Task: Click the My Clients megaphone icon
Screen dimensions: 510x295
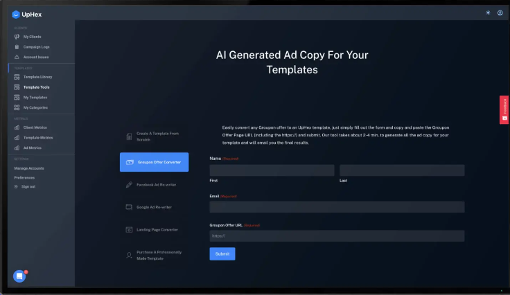Action: (17, 37)
